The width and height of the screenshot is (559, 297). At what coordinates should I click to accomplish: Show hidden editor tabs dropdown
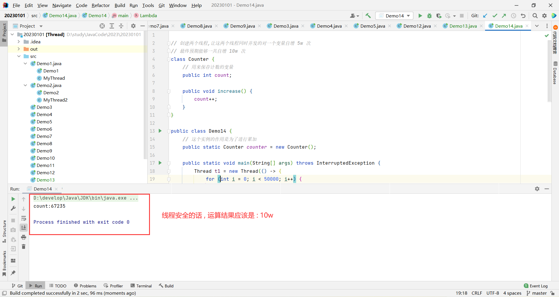[x=537, y=26]
